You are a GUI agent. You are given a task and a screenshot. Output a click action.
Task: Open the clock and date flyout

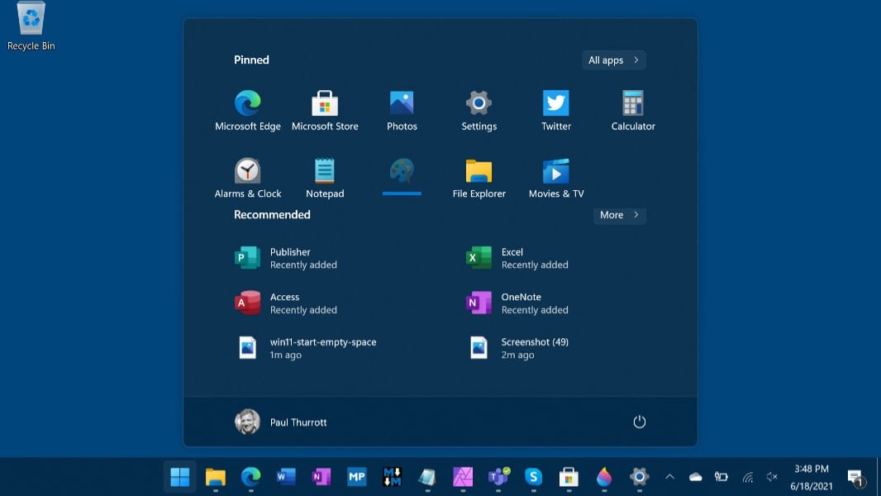point(812,477)
